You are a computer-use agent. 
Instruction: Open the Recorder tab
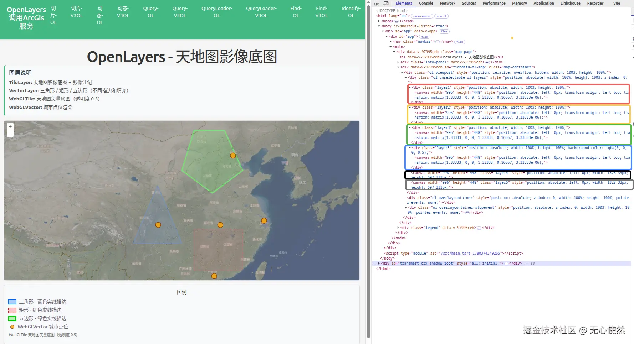tap(595, 3)
